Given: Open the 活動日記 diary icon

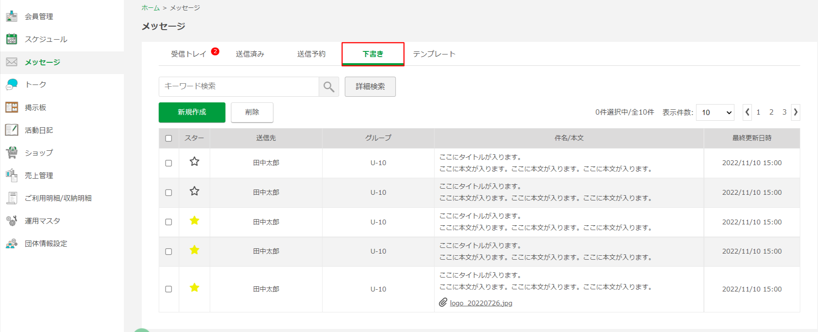Looking at the screenshot, I should point(12,130).
